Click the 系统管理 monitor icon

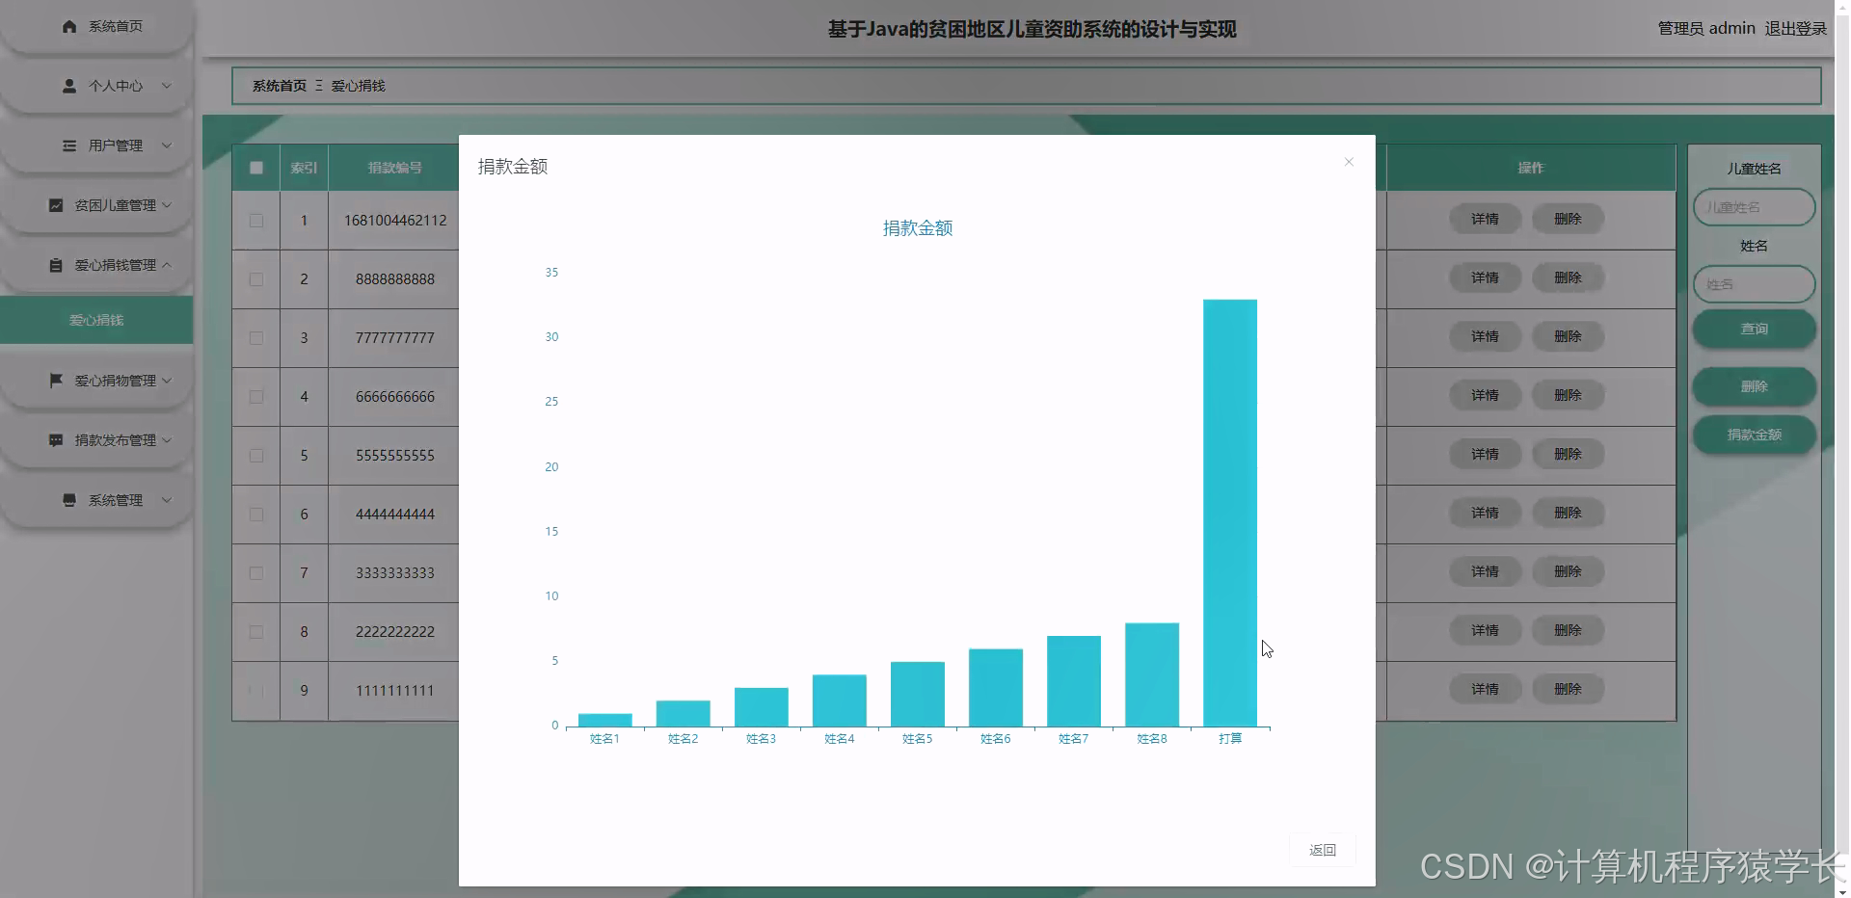(x=68, y=499)
